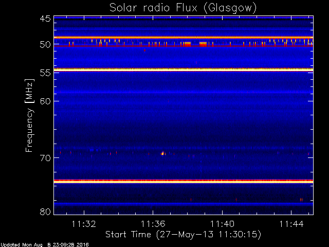This screenshot has width=329, height=247.
Task: Click the 11:32 time tick label
Action: coord(84,224)
